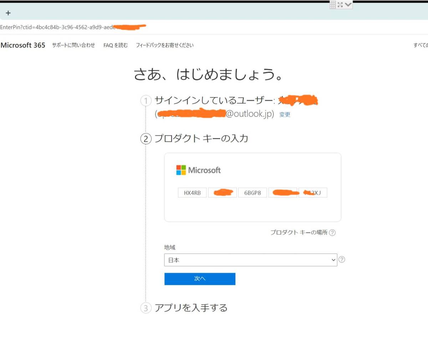
Task: Open the 地域 dropdown showing 日本
Action: (x=251, y=260)
